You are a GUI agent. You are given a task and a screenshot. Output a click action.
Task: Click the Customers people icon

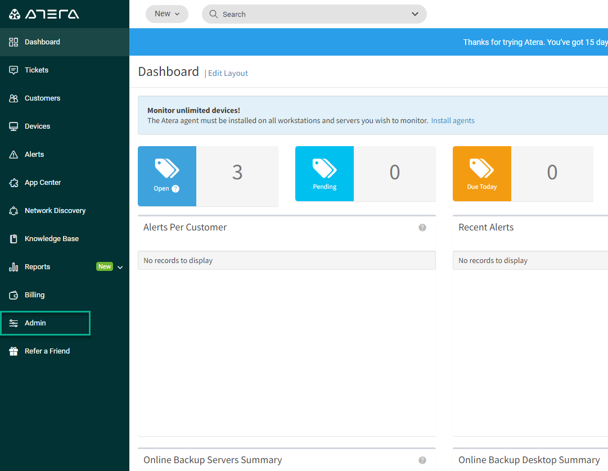pyautogui.click(x=13, y=98)
